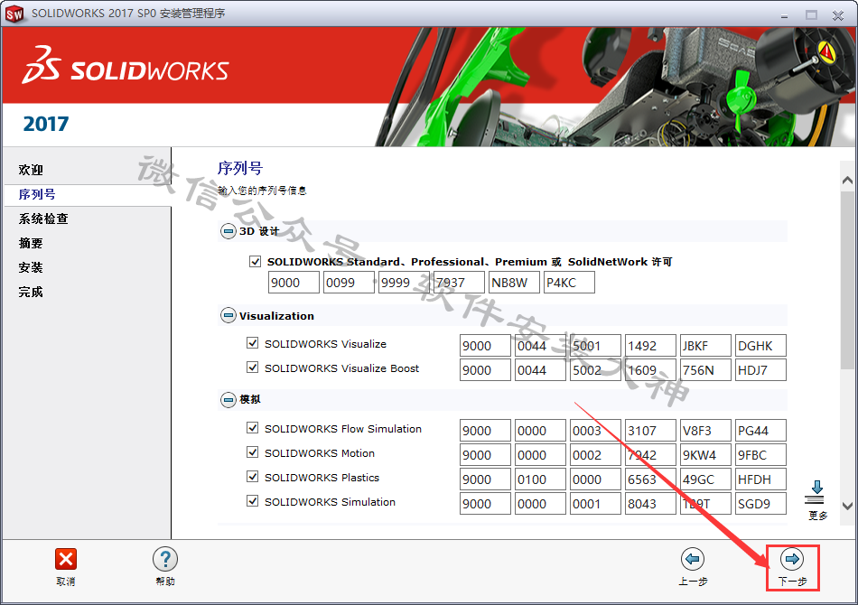Screen dimensions: 858x605
Task: Select 安装 (Install) step in sidebar
Action: (31, 267)
